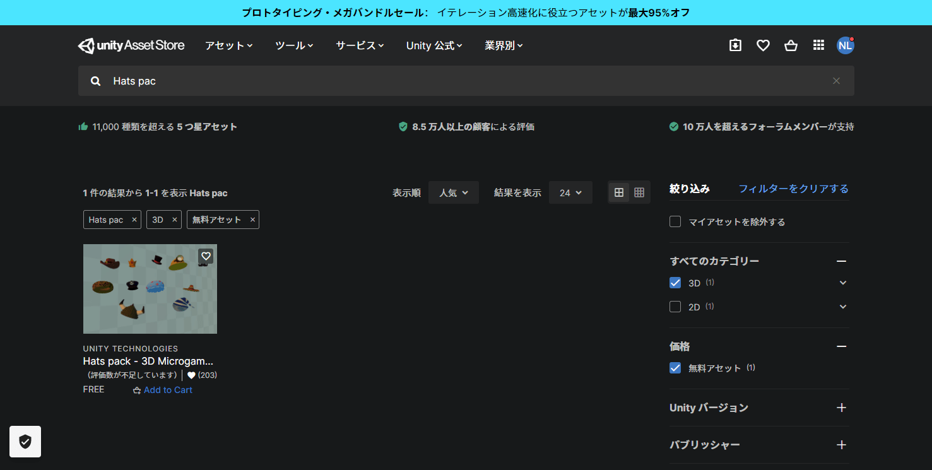Expand the パブリッシャー section
The width and height of the screenshot is (932, 470).
point(841,445)
